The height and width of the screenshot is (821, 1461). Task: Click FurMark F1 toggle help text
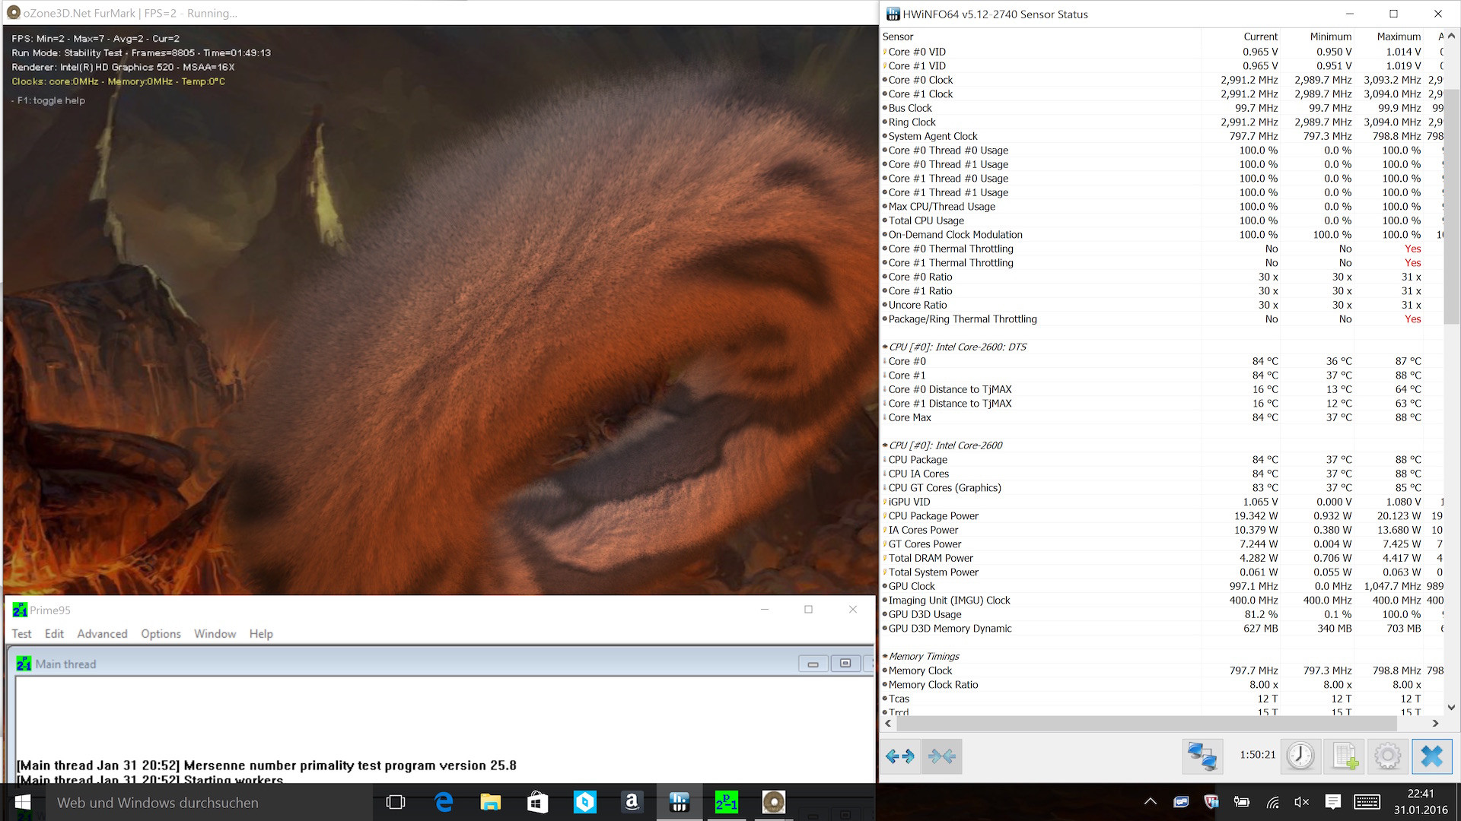click(x=49, y=100)
